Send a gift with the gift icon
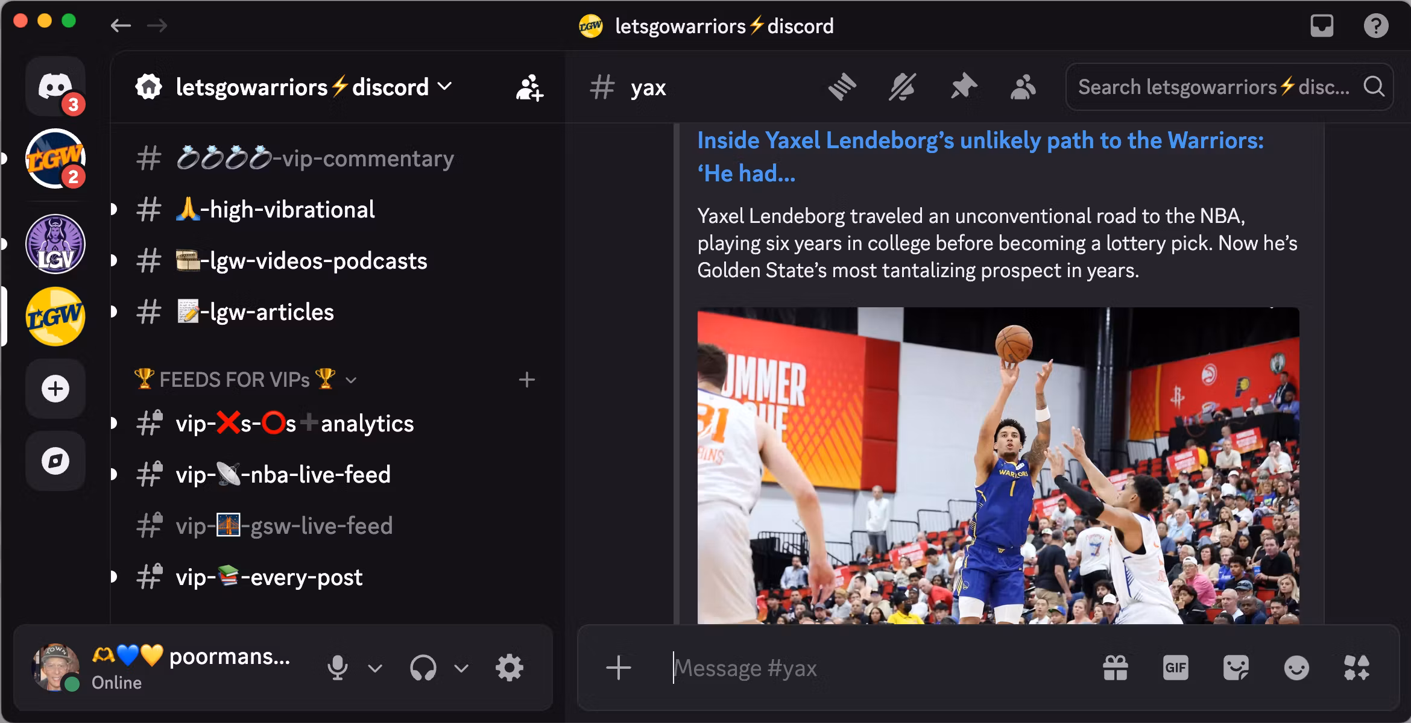 point(1116,668)
